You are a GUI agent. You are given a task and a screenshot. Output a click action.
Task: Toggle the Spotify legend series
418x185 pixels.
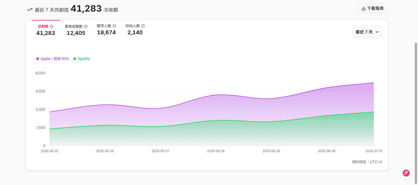tap(82, 59)
